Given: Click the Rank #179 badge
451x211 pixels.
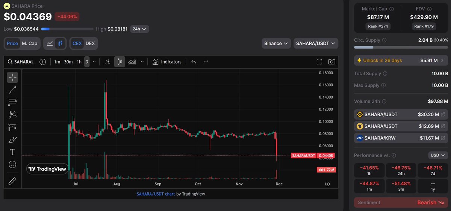Looking at the screenshot, I should (x=424, y=26).
